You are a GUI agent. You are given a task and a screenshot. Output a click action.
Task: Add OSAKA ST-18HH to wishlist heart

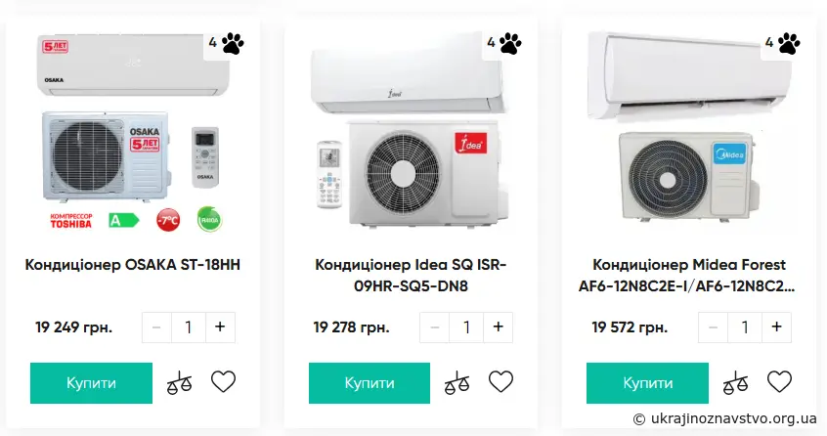224,381
